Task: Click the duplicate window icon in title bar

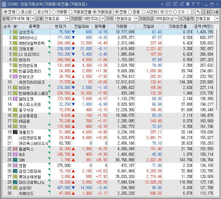Action: point(182,4)
